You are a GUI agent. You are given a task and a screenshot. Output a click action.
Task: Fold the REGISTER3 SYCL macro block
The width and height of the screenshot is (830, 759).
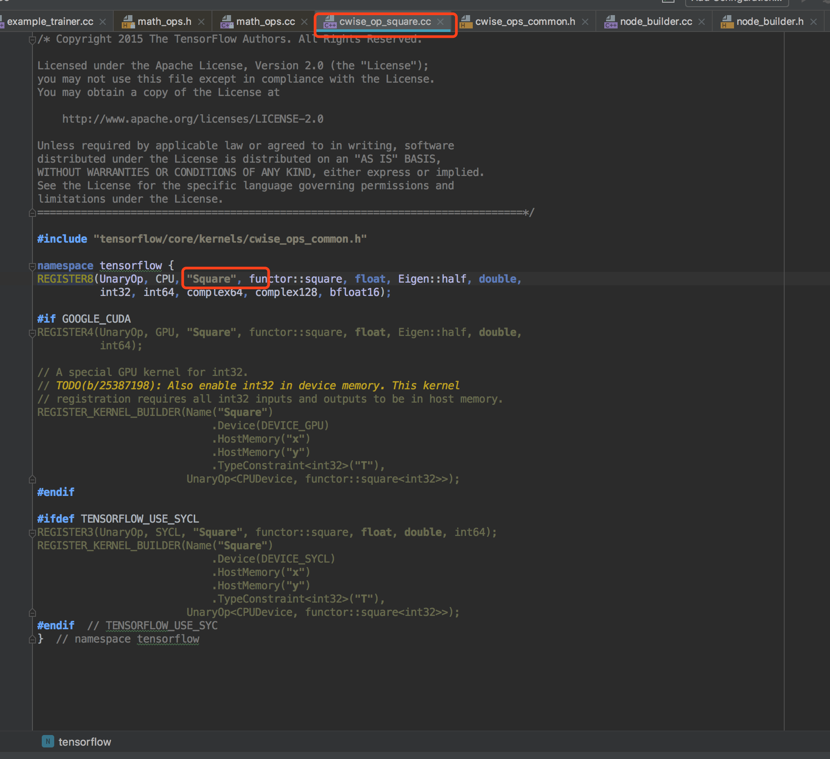point(32,533)
